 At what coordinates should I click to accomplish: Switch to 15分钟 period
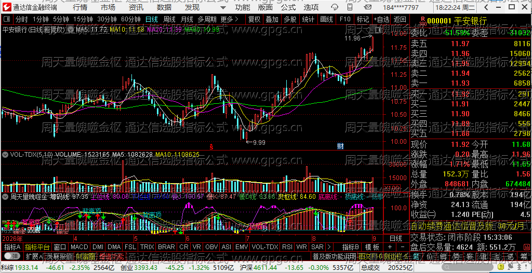coord(83,19)
